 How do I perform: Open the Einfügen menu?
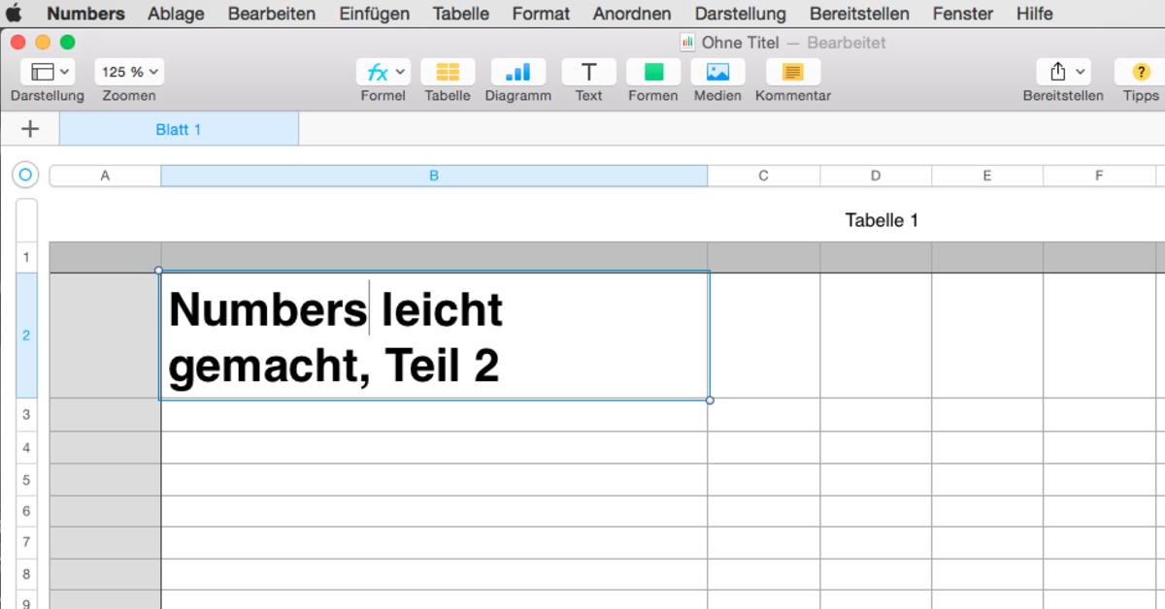coord(374,14)
